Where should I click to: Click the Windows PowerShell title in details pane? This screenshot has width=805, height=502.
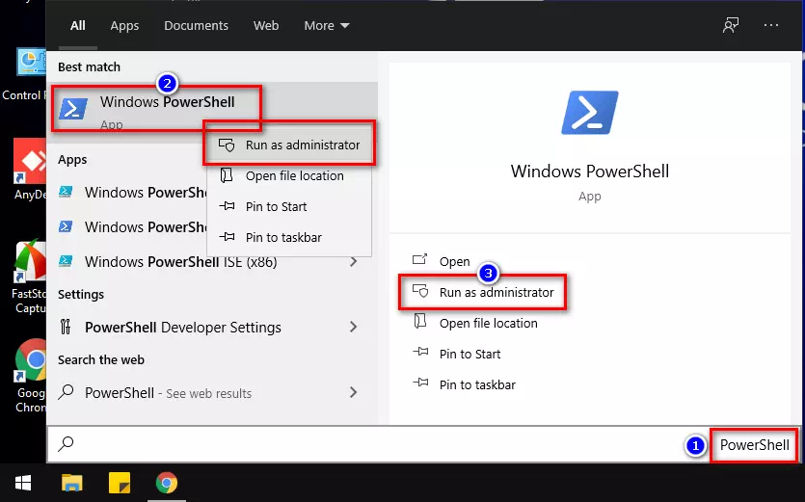590,172
